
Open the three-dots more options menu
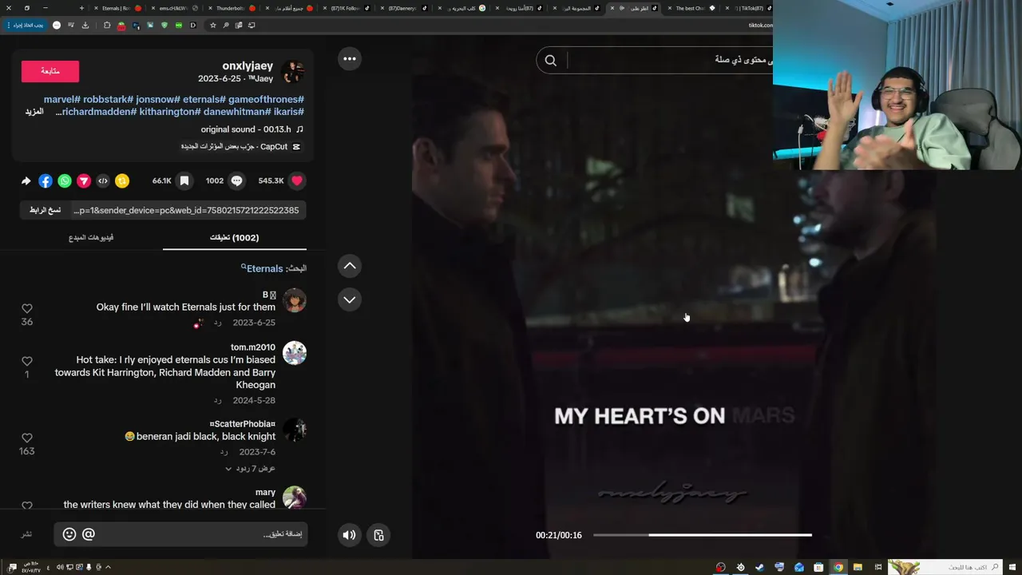point(350,58)
